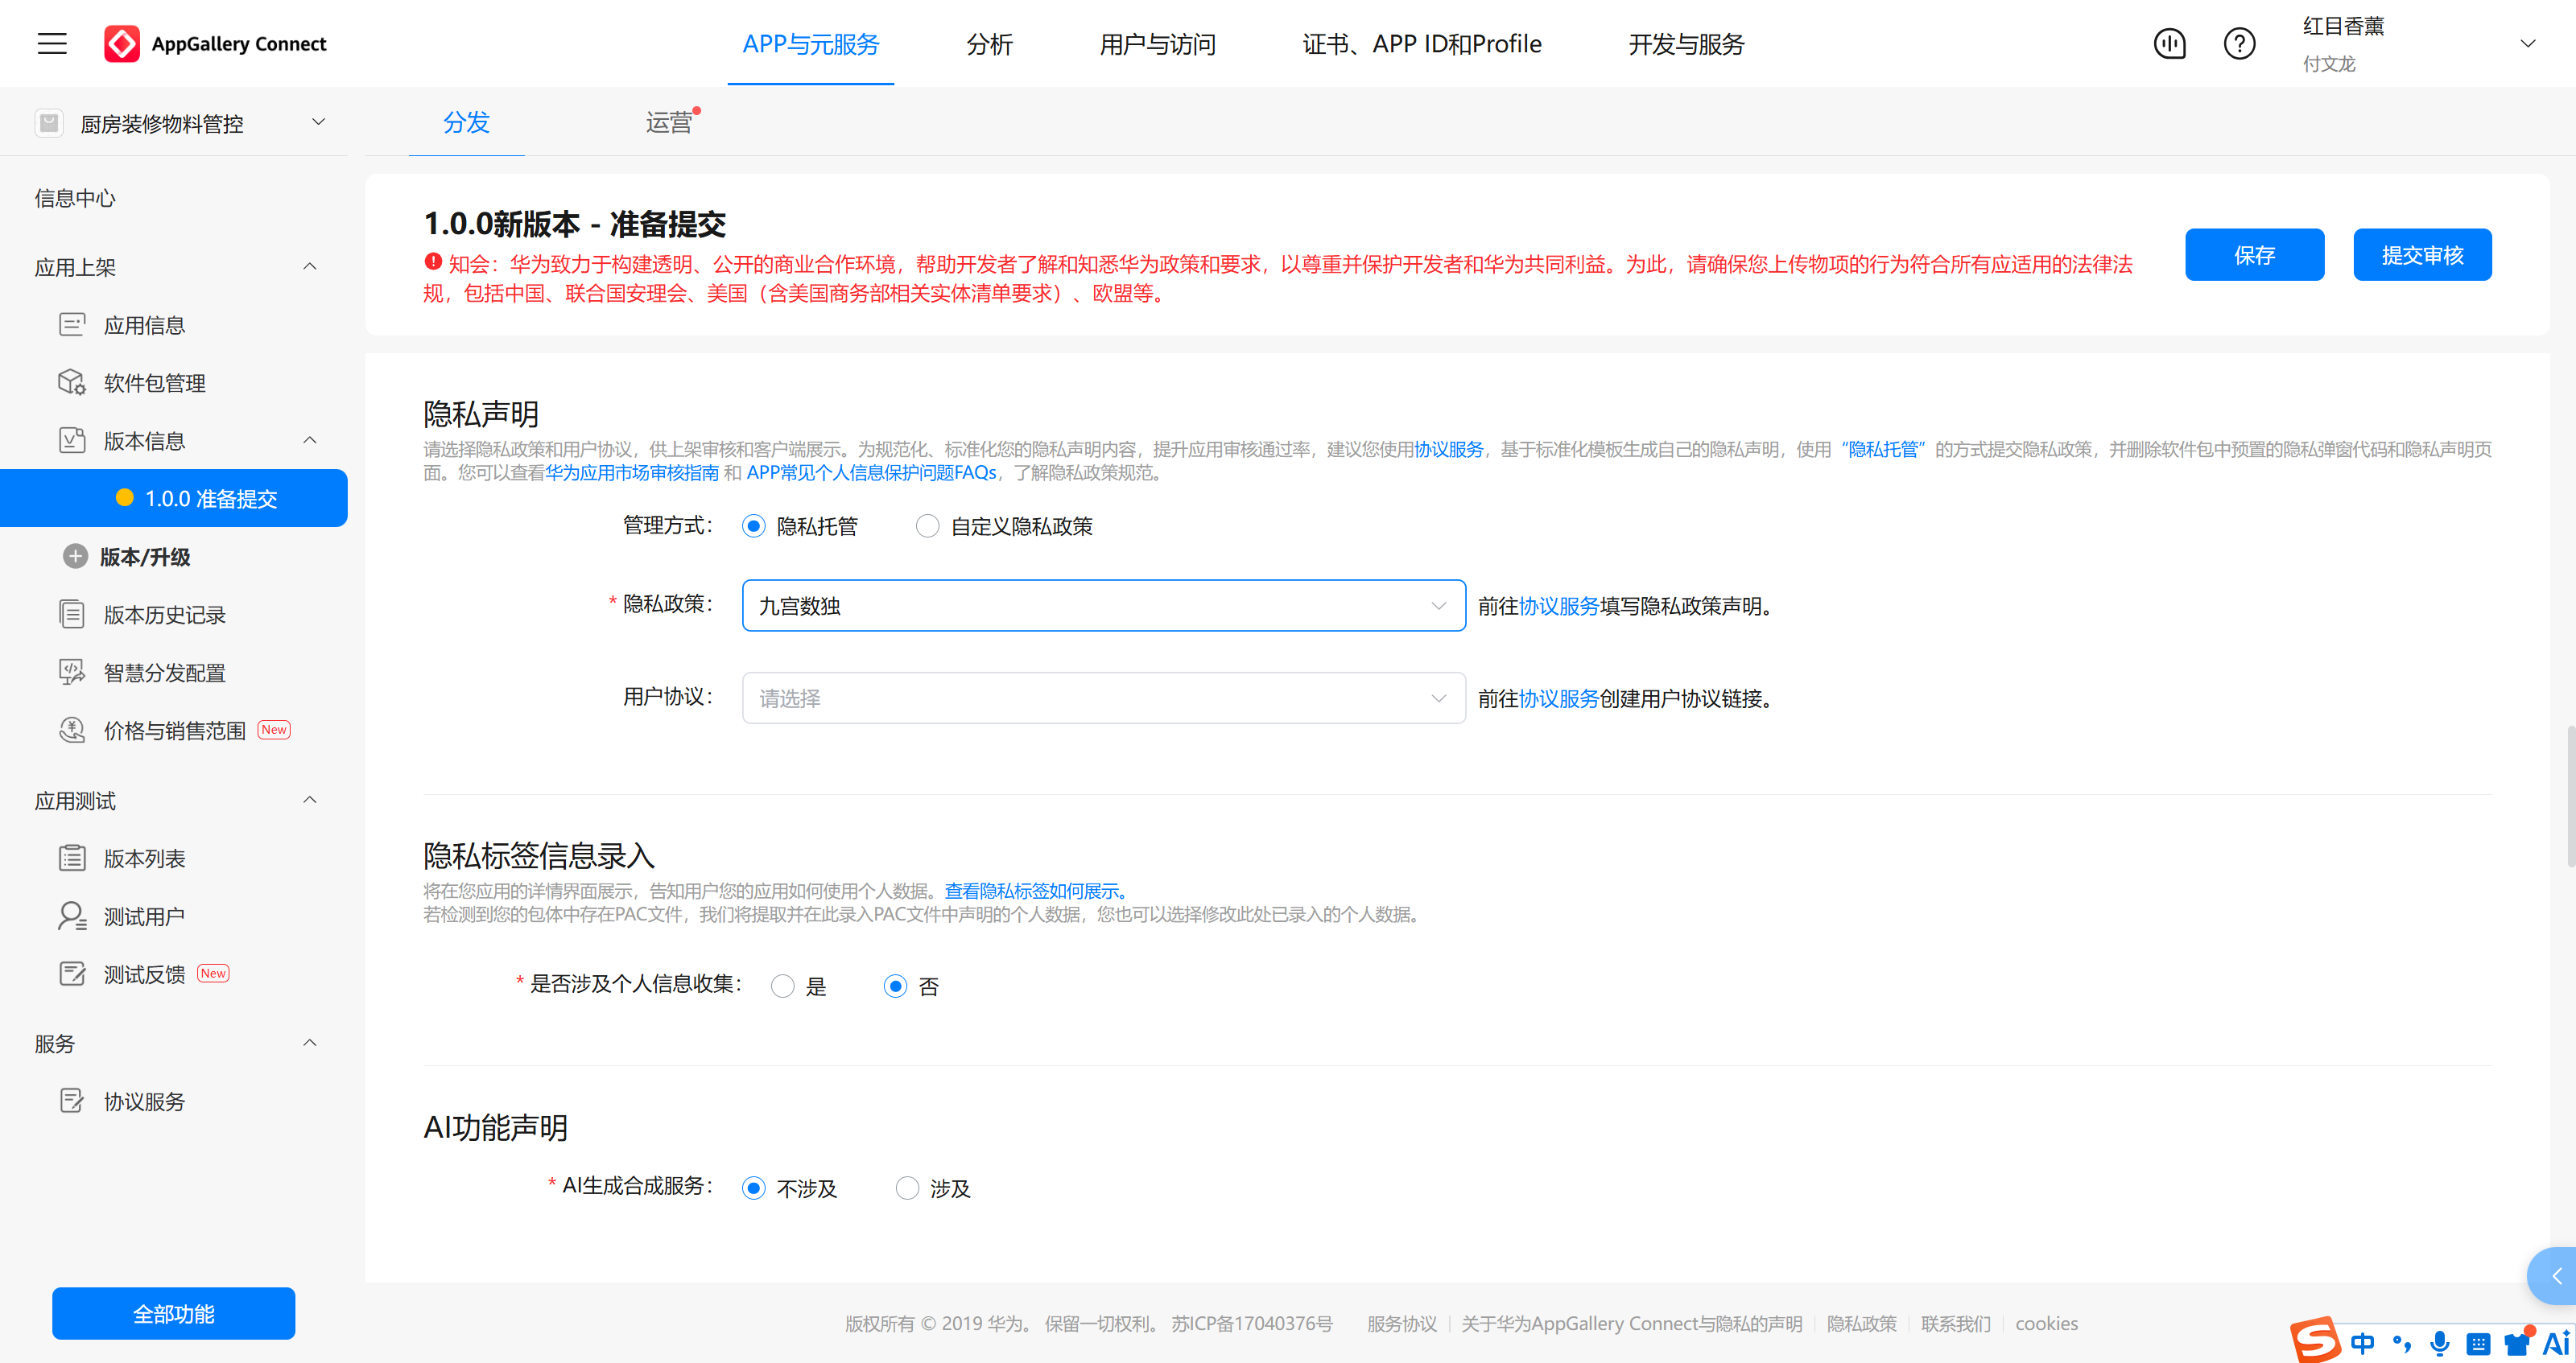Click the 智慧分发配置 icon

[72, 673]
